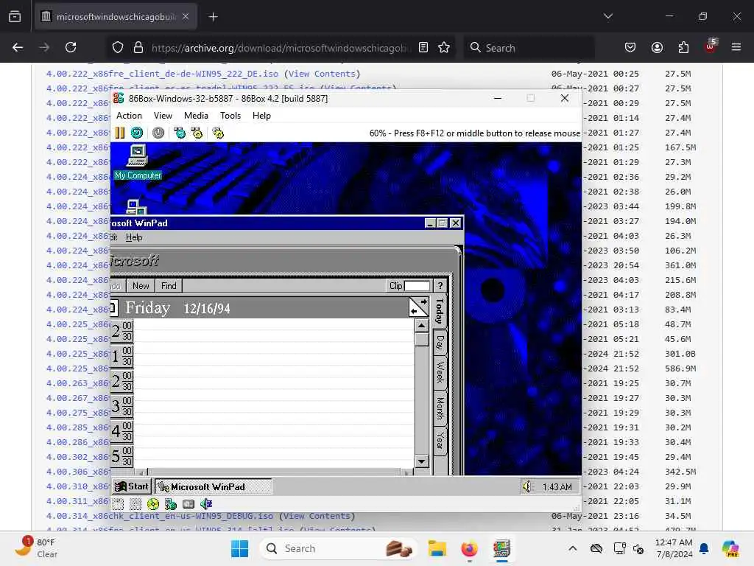The image size is (754, 566).
Task: Select the network desktop icon below My Computer
Action: (136, 206)
